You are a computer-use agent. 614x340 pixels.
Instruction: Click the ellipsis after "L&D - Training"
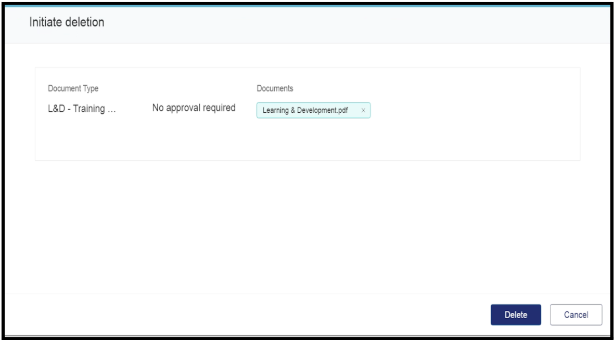click(x=112, y=110)
